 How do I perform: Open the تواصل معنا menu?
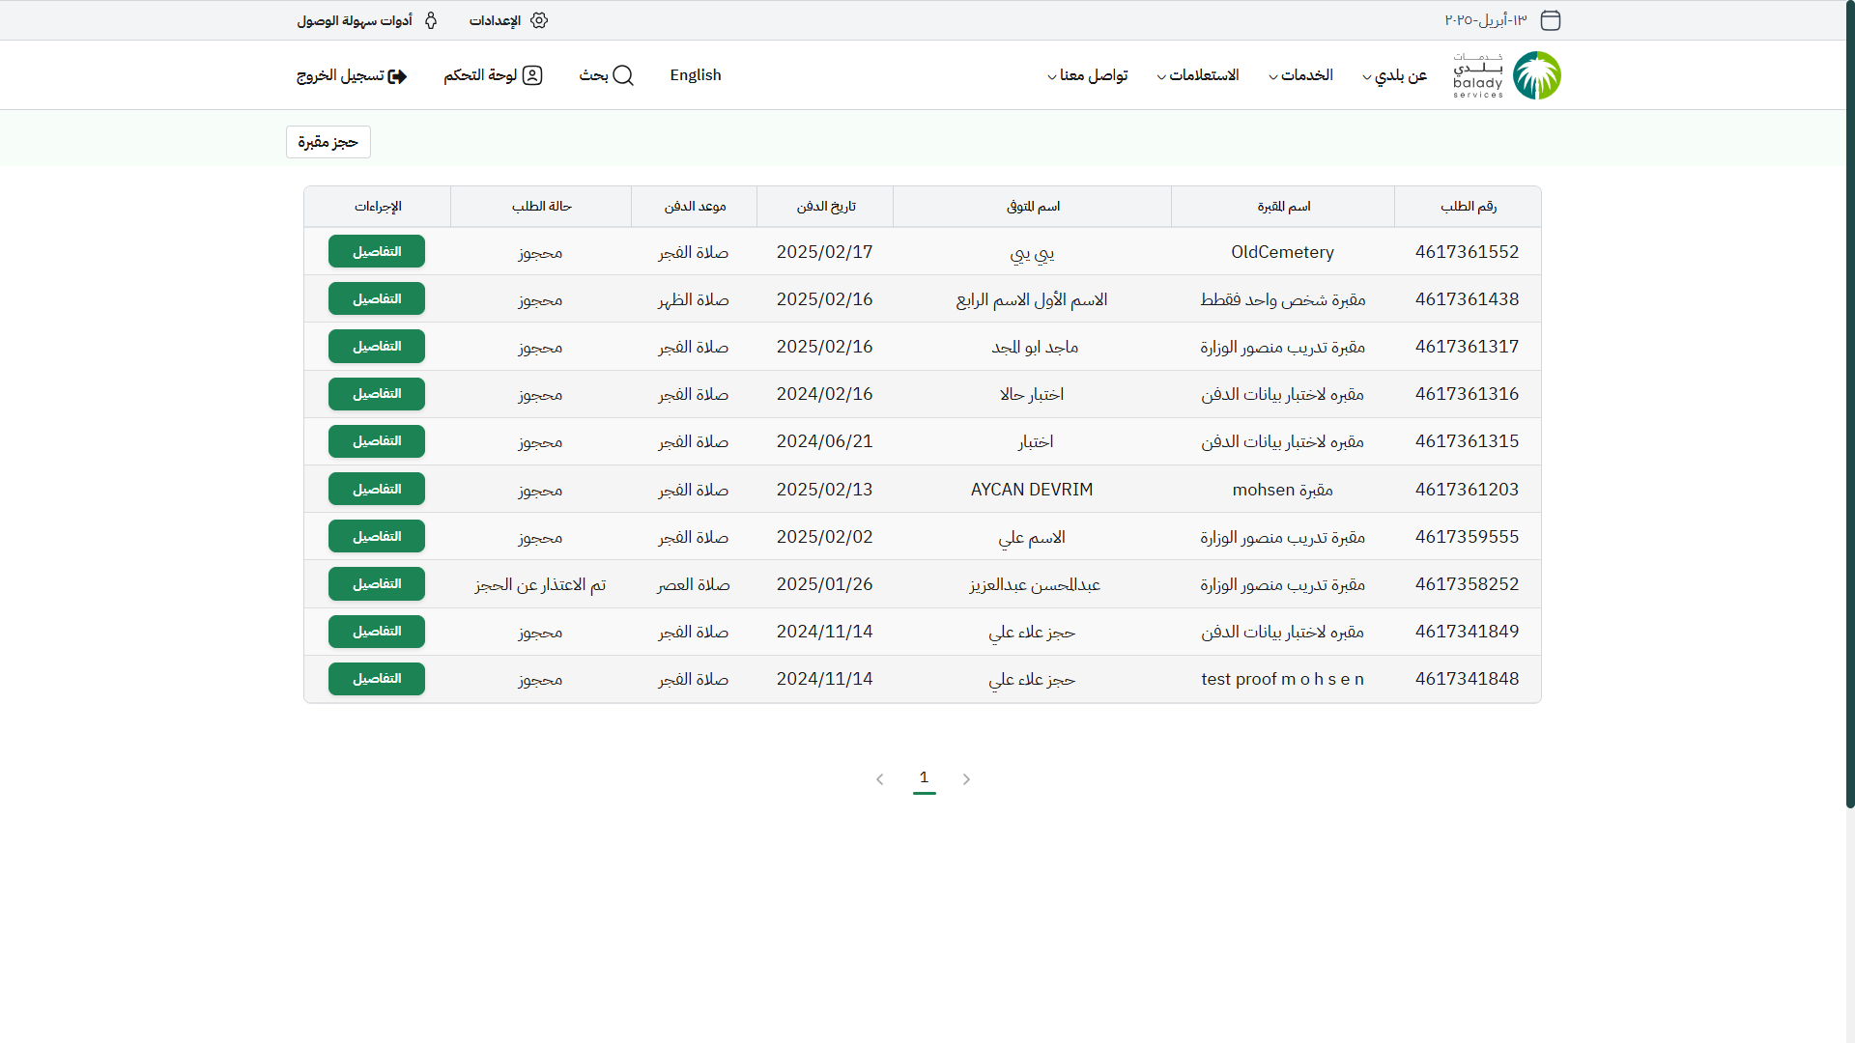(x=1087, y=75)
